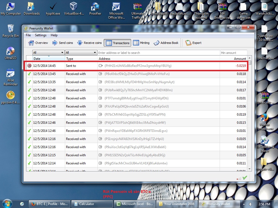Focus the address or label search field
The image size is (278, 208).
(x=159, y=53)
